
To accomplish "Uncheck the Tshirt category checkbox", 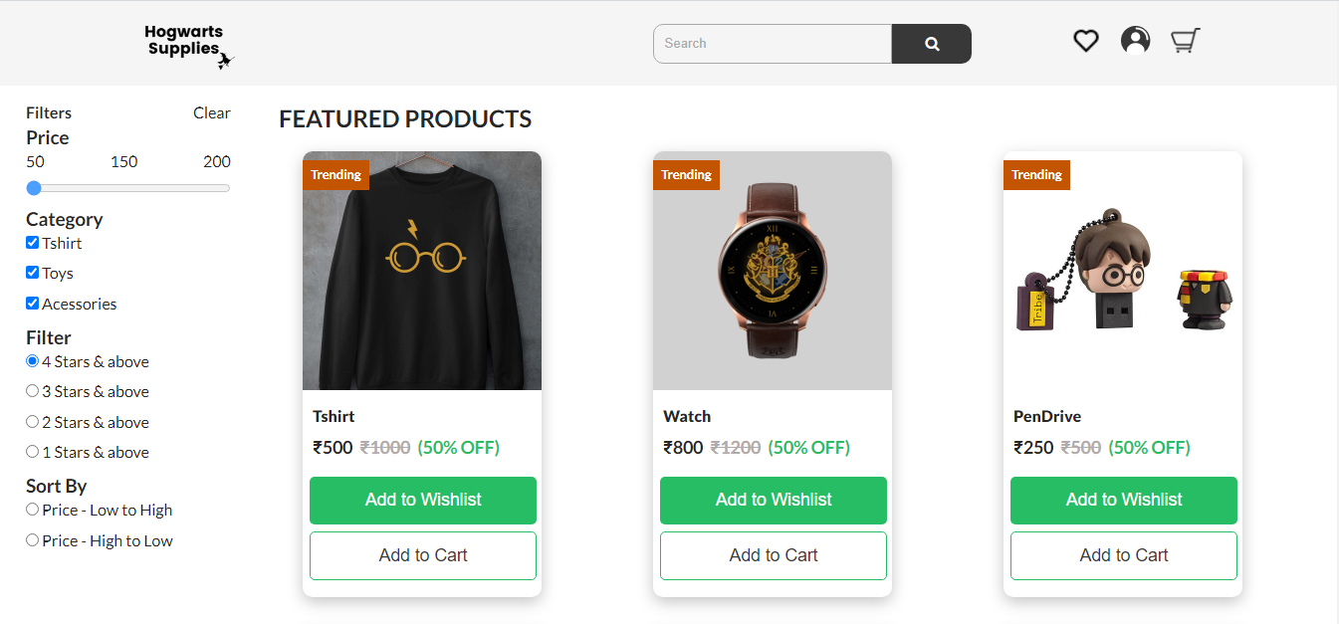I will 32,242.
